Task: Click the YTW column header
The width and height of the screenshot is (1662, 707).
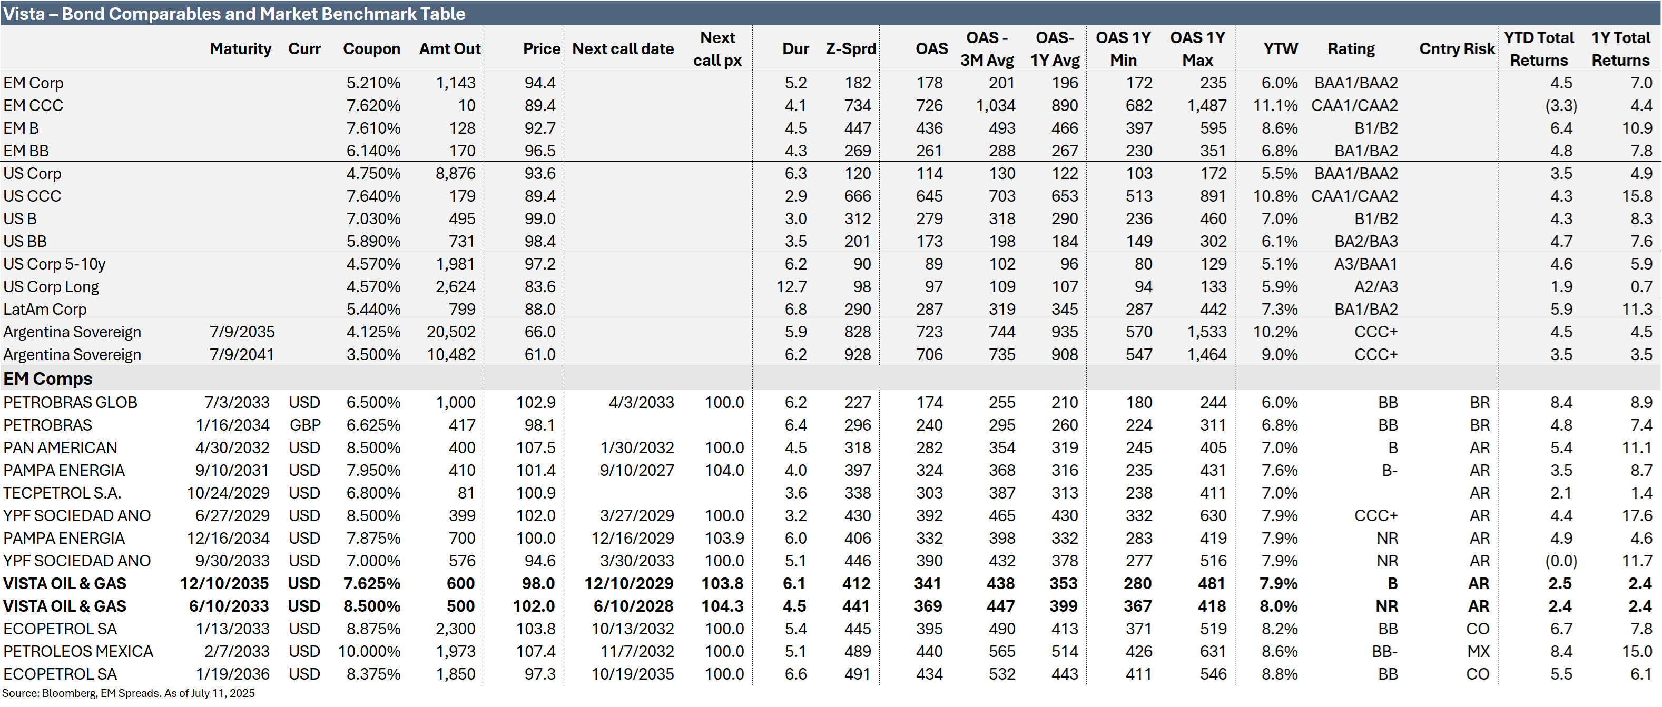Action: 1280,49
